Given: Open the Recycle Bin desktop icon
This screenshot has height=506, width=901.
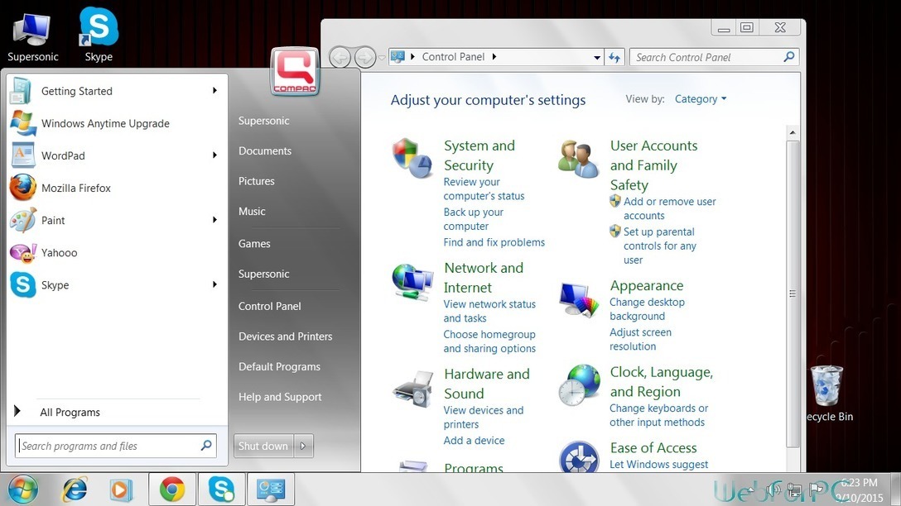Looking at the screenshot, I should pos(826,387).
